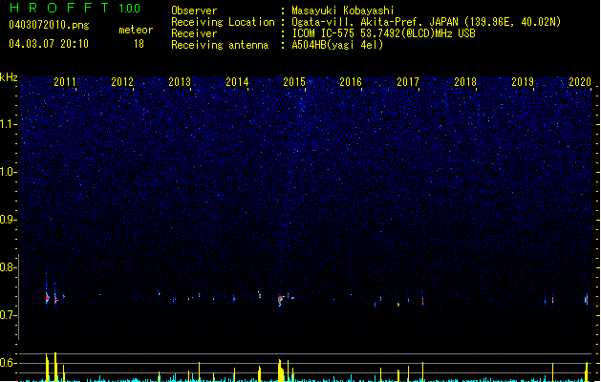Click the A504HB(yagi 4el) antenna text
601x382 pixels.
click(x=337, y=45)
